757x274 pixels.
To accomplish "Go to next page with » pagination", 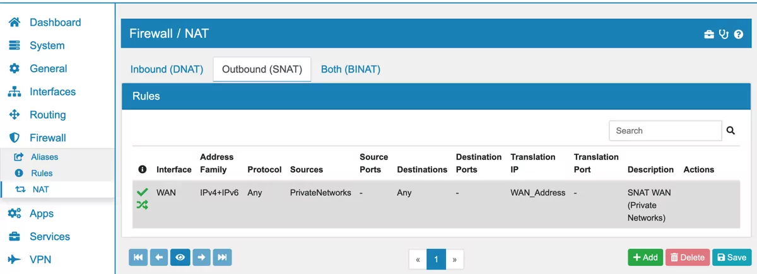I will pyautogui.click(x=454, y=259).
